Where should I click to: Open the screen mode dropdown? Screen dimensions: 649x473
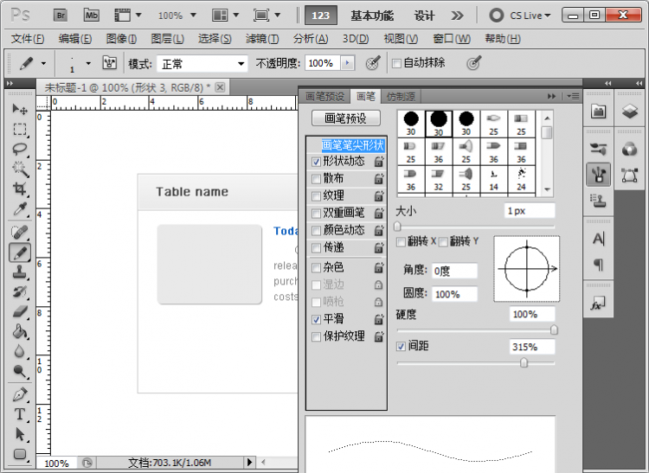pyautogui.click(x=277, y=16)
